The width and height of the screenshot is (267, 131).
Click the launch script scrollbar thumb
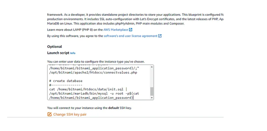pos(152,91)
